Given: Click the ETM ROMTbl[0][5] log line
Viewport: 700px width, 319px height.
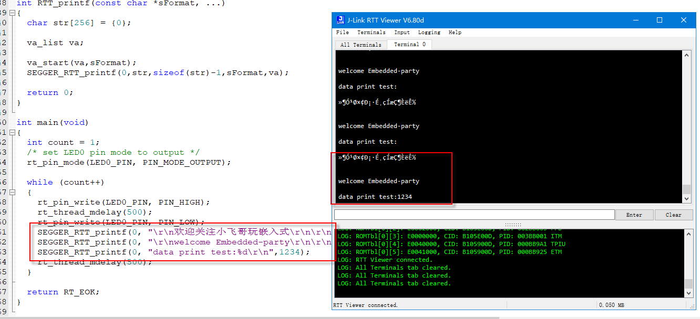Looking at the screenshot, I should pyautogui.click(x=449, y=252).
